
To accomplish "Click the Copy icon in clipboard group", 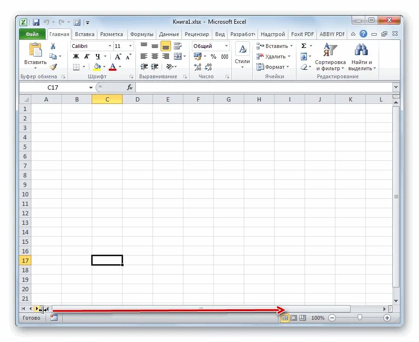I will coord(53,56).
